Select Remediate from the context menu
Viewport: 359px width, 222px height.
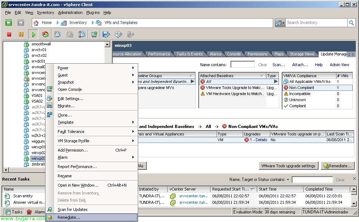point(69,217)
